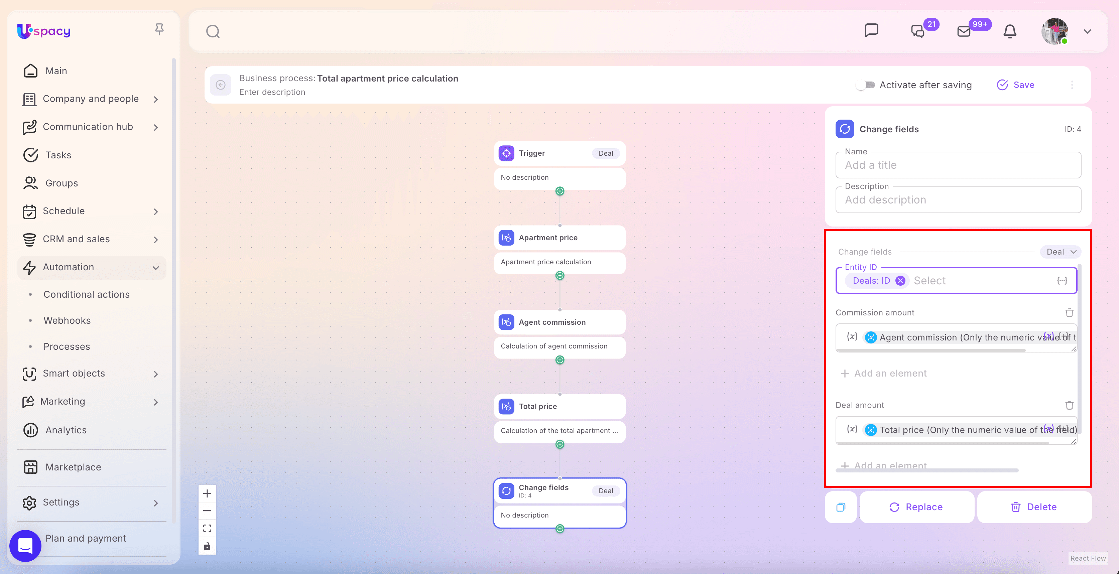Delete the Deal amount field
Screen dimensions: 1119x574
click(x=1070, y=405)
